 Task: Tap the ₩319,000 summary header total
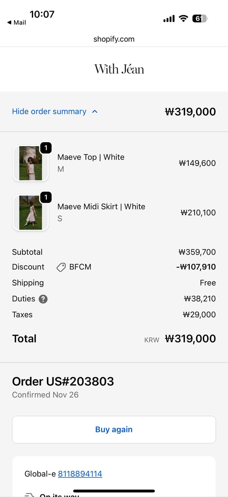pos(190,112)
